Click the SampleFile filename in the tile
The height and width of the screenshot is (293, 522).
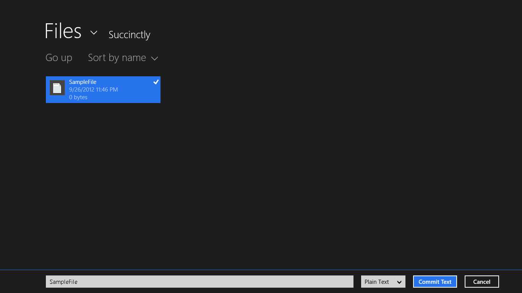click(x=83, y=82)
